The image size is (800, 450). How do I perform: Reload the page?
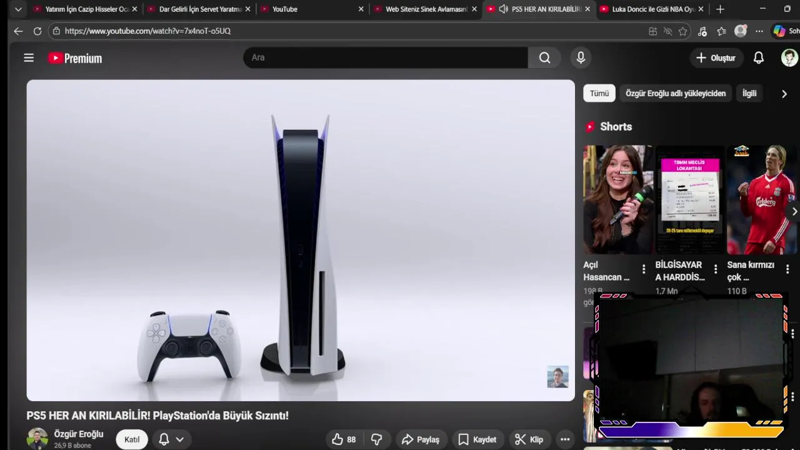(37, 31)
